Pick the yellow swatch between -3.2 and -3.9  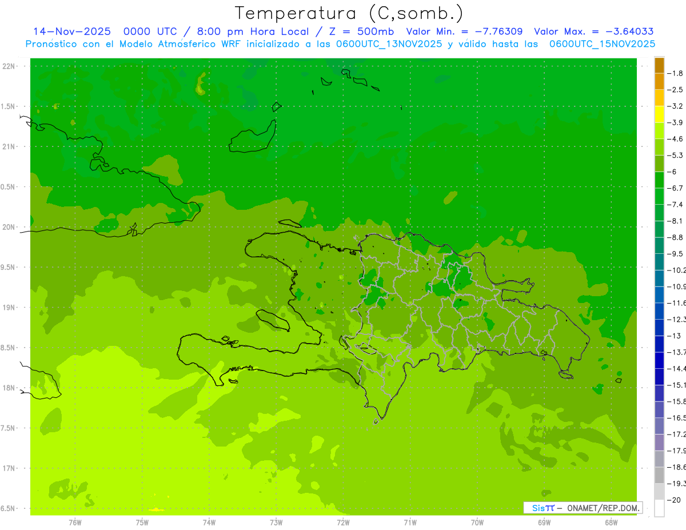click(x=659, y=114)
